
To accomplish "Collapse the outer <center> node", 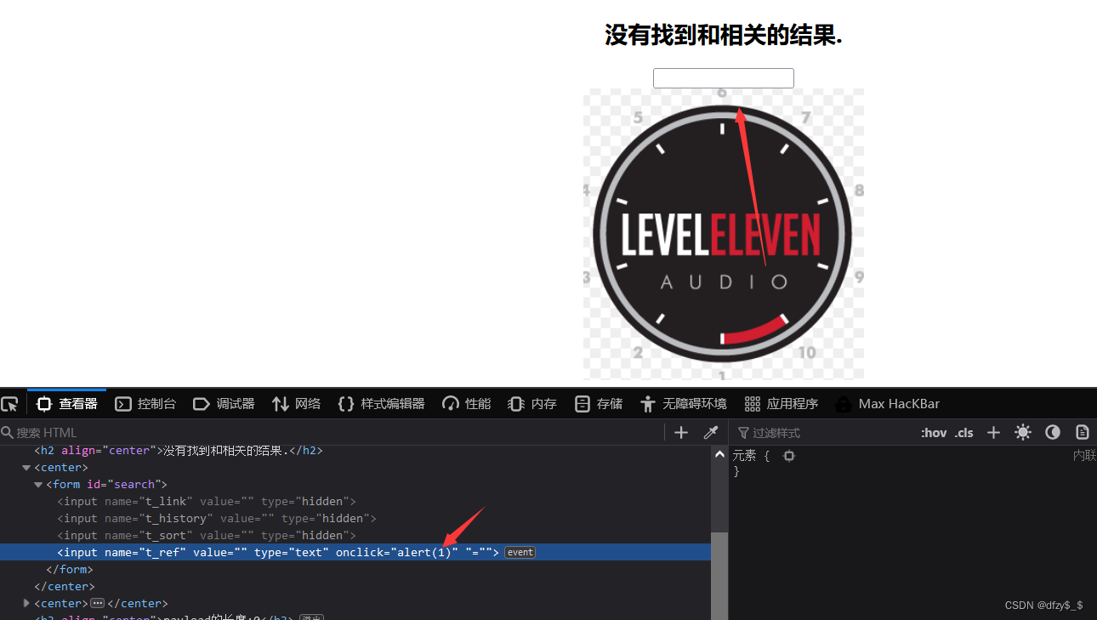I will pos(26,468).
